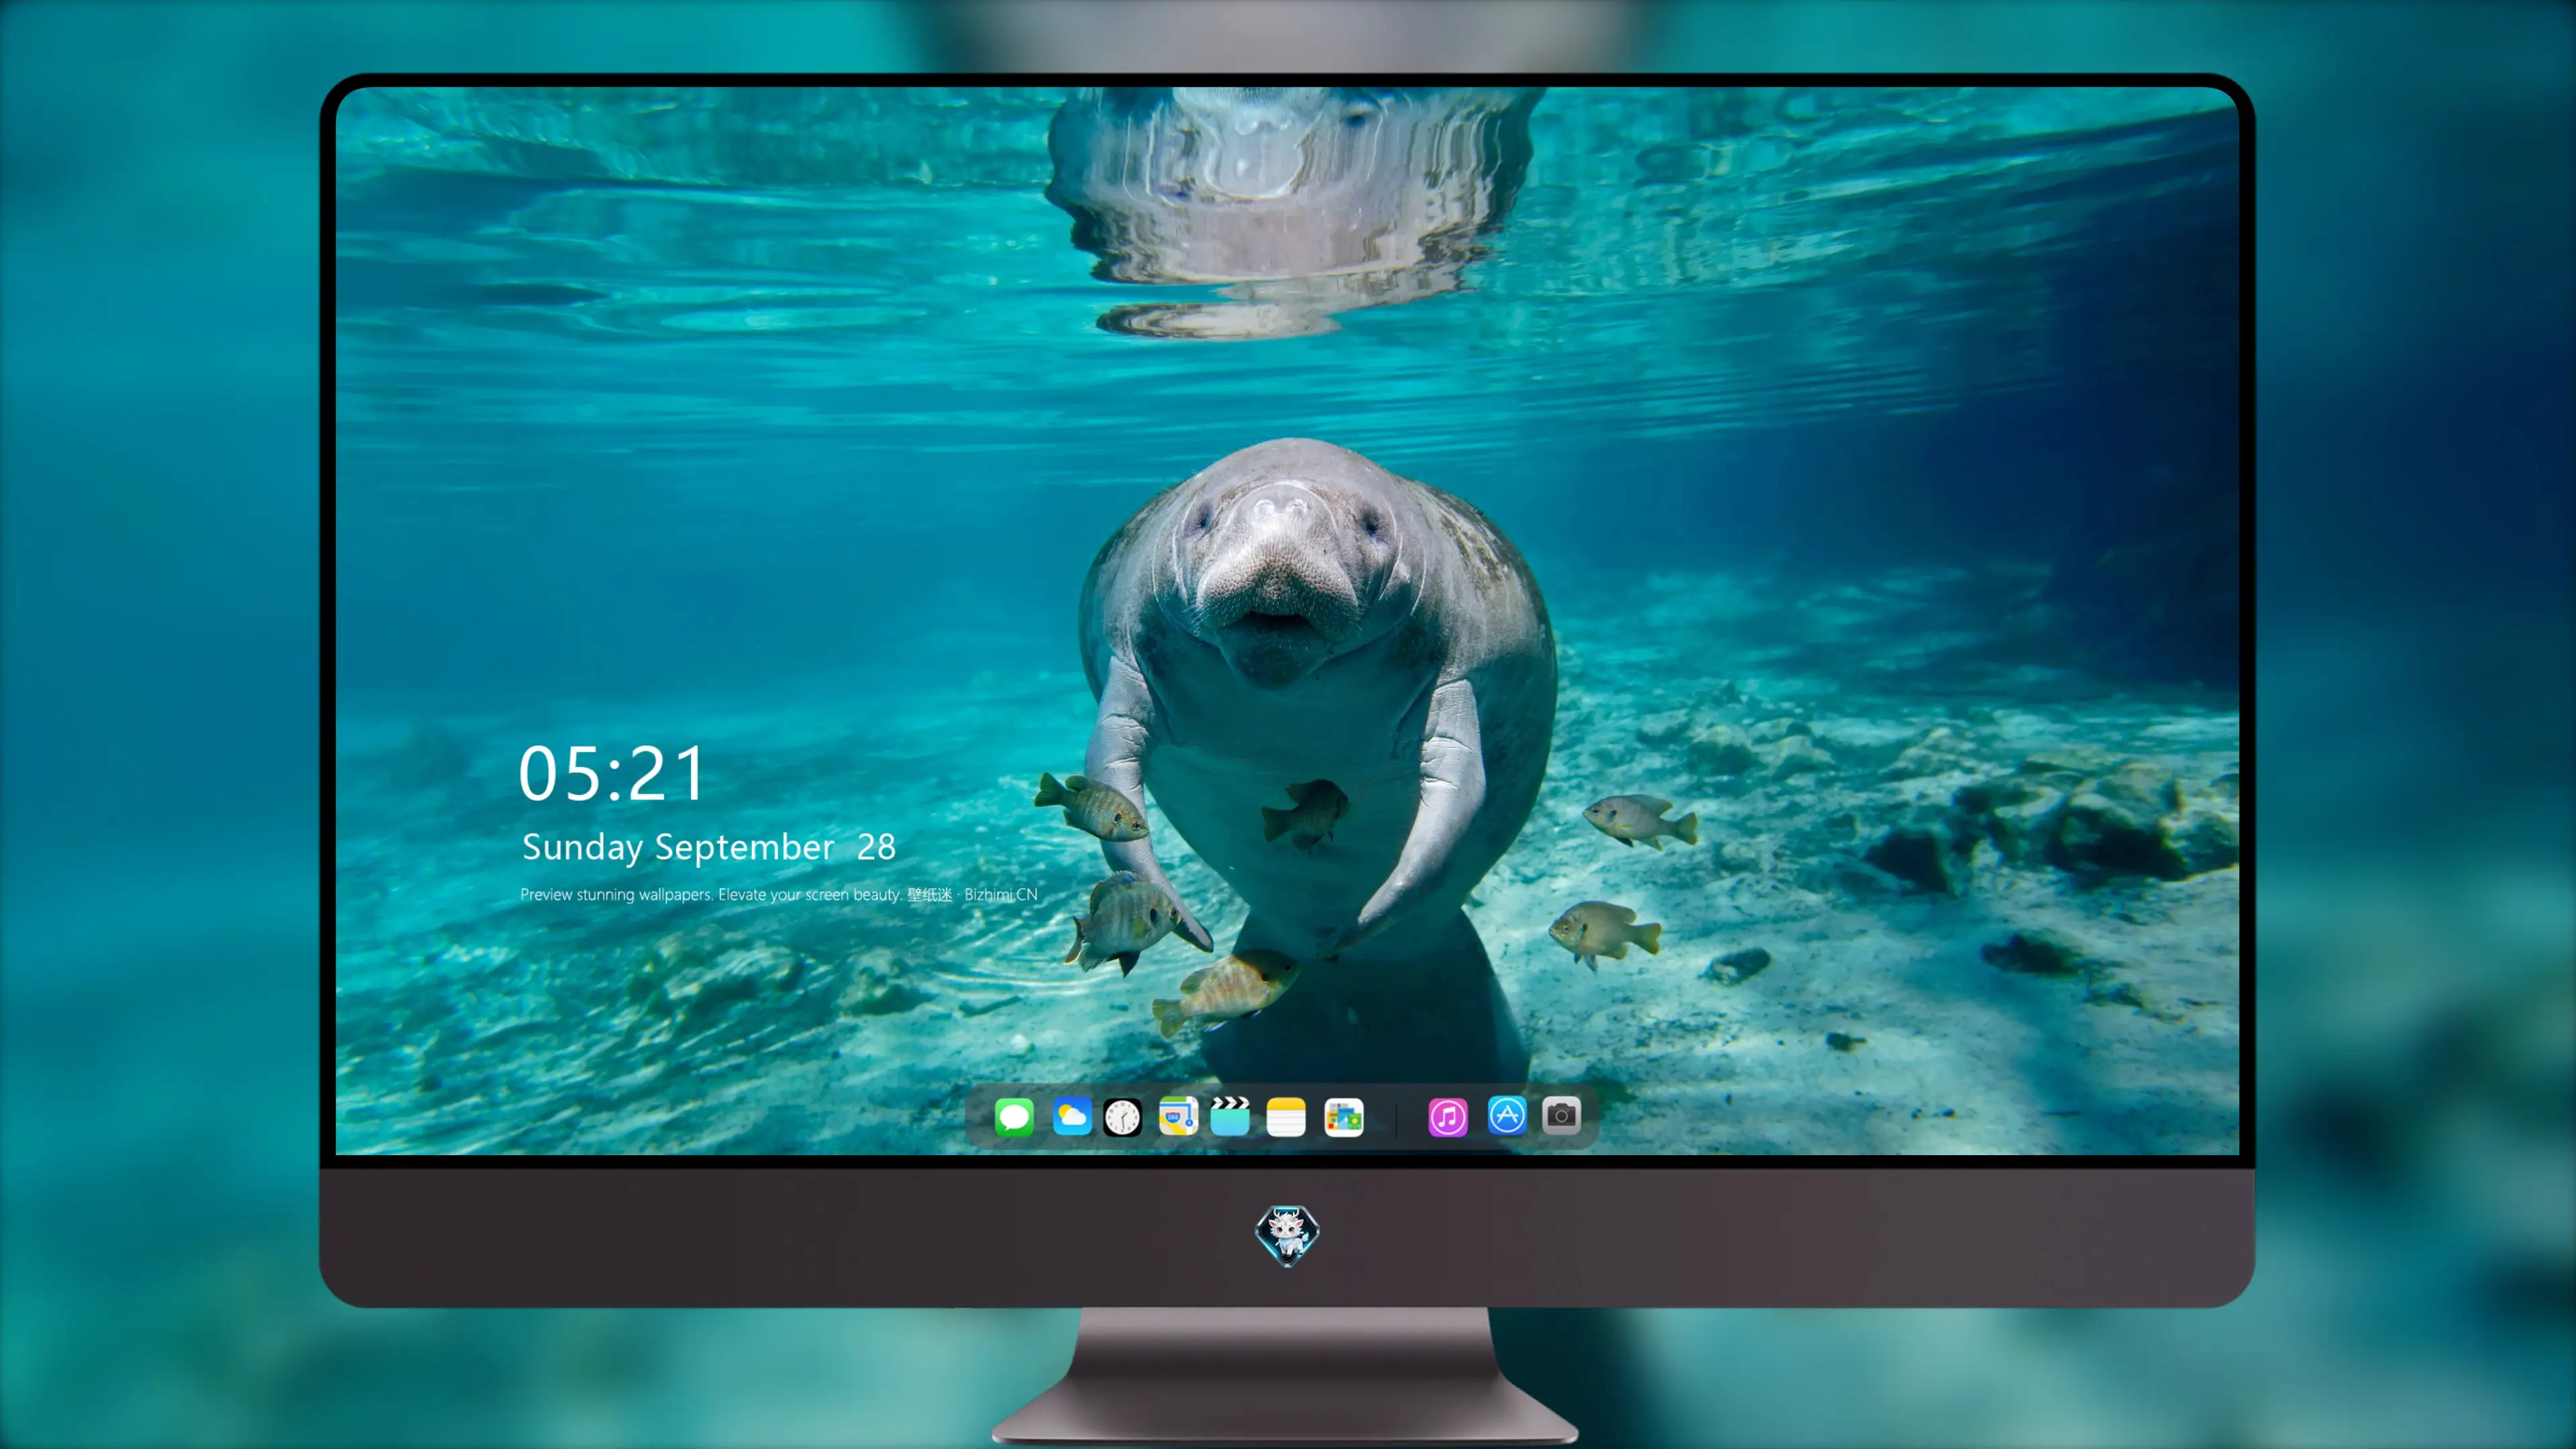The height and width of the screenshot is (1449, 2576).
Task: Open the Clock app in dock
Action: [1122, 1117]
